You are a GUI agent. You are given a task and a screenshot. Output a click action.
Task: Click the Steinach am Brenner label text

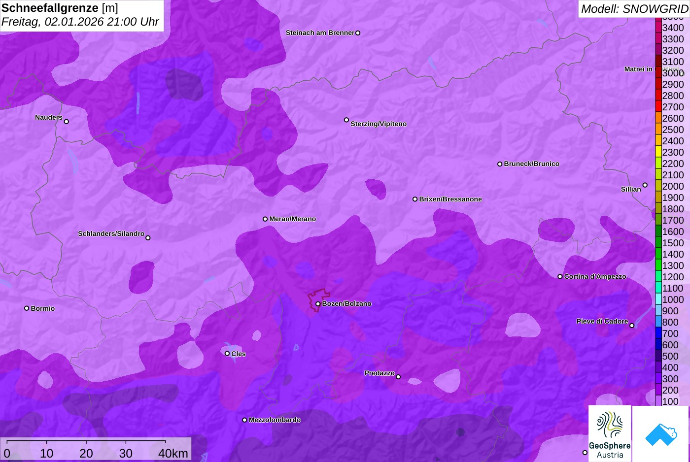tap(320, 33)
